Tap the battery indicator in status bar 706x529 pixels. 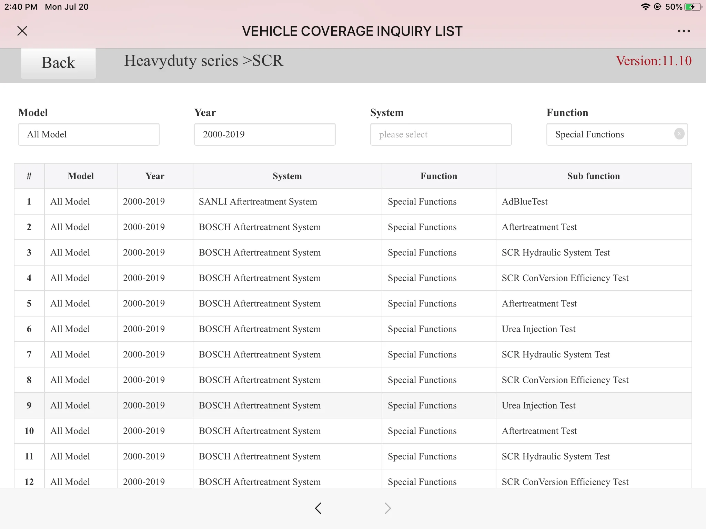[x=692, y=7]
